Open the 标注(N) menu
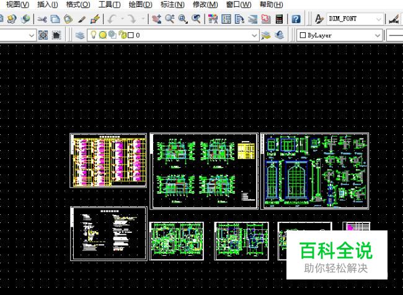The width and height of the screenshot is (403, 295). pyautogui.click(x=172, y=4)
